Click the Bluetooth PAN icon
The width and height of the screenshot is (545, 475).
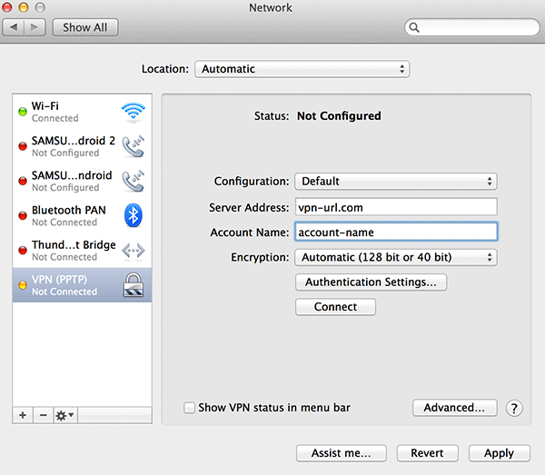134,215
